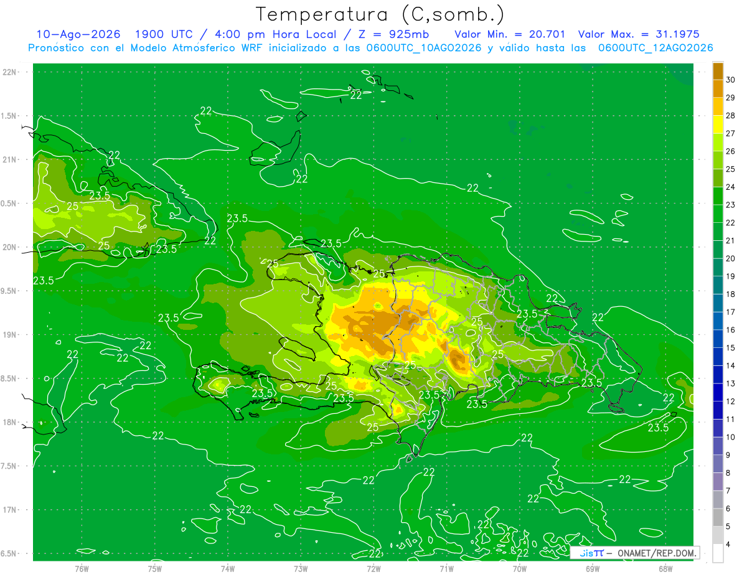Viewport: 747px width, 577px height.
Task: Click the '26' value on color scale
Action: pos(730,151)
